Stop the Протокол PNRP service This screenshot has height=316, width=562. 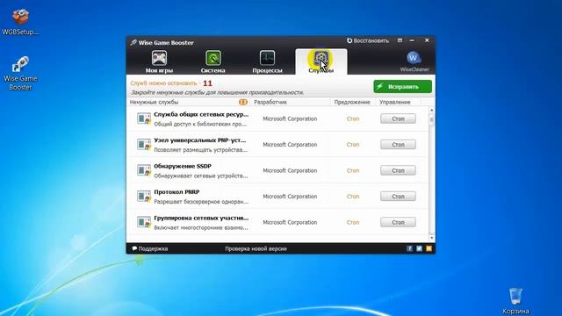coord(398,197)
